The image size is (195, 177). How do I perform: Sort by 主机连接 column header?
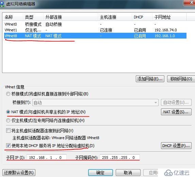coord(115,17)
